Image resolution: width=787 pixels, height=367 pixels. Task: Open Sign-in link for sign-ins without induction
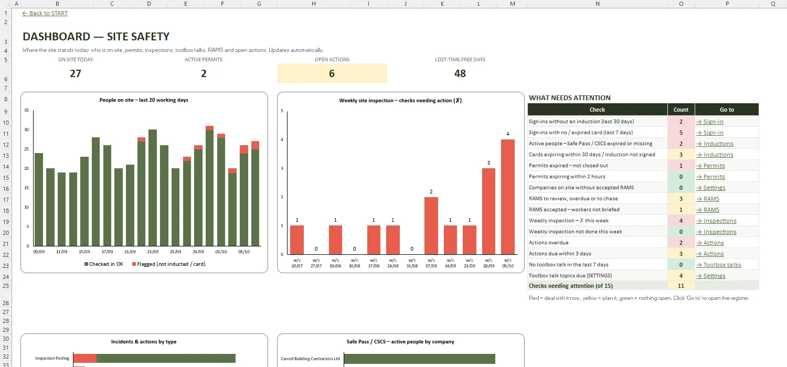click(x=710, y=122)
